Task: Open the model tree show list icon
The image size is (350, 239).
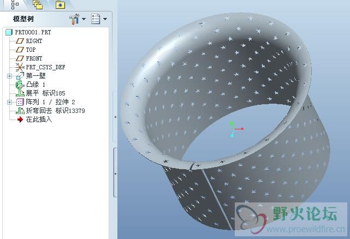Action: (96, 19)
